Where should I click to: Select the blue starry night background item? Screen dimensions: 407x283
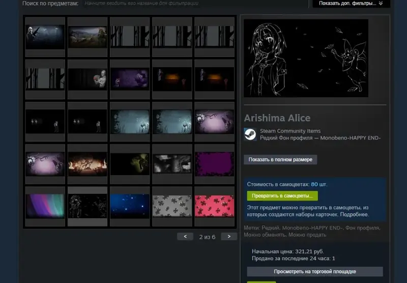tap(130, 206)
